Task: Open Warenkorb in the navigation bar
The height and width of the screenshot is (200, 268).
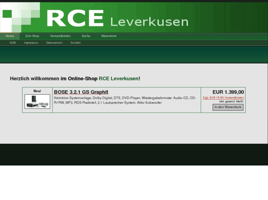Action: [109, 36]
